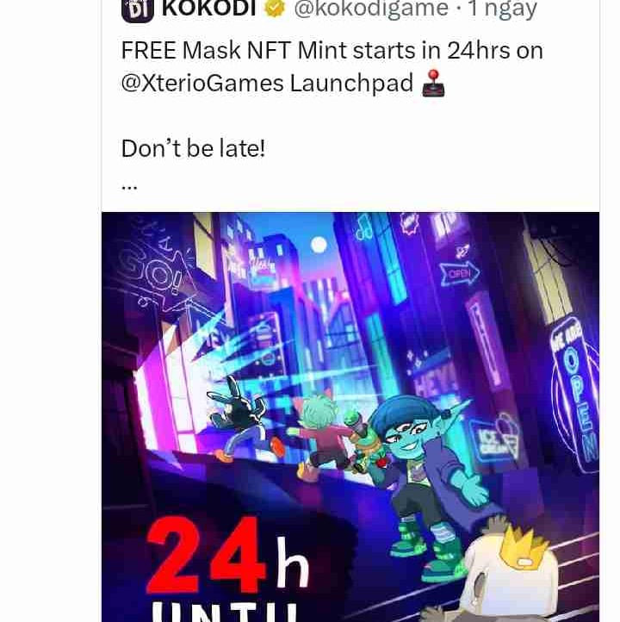The image size is (620, 622).
Task: Click the red 24h countdown text
Action: pyautogui.click(x=226, y=555)
